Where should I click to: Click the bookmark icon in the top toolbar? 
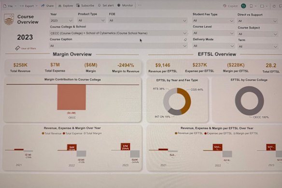251,6
